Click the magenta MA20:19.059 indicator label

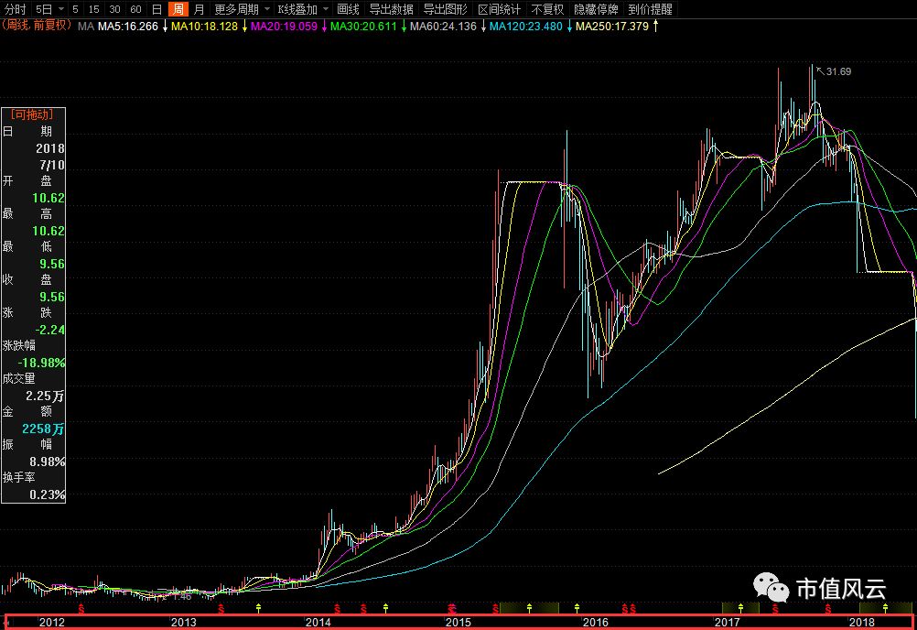[x=284, y=27]
